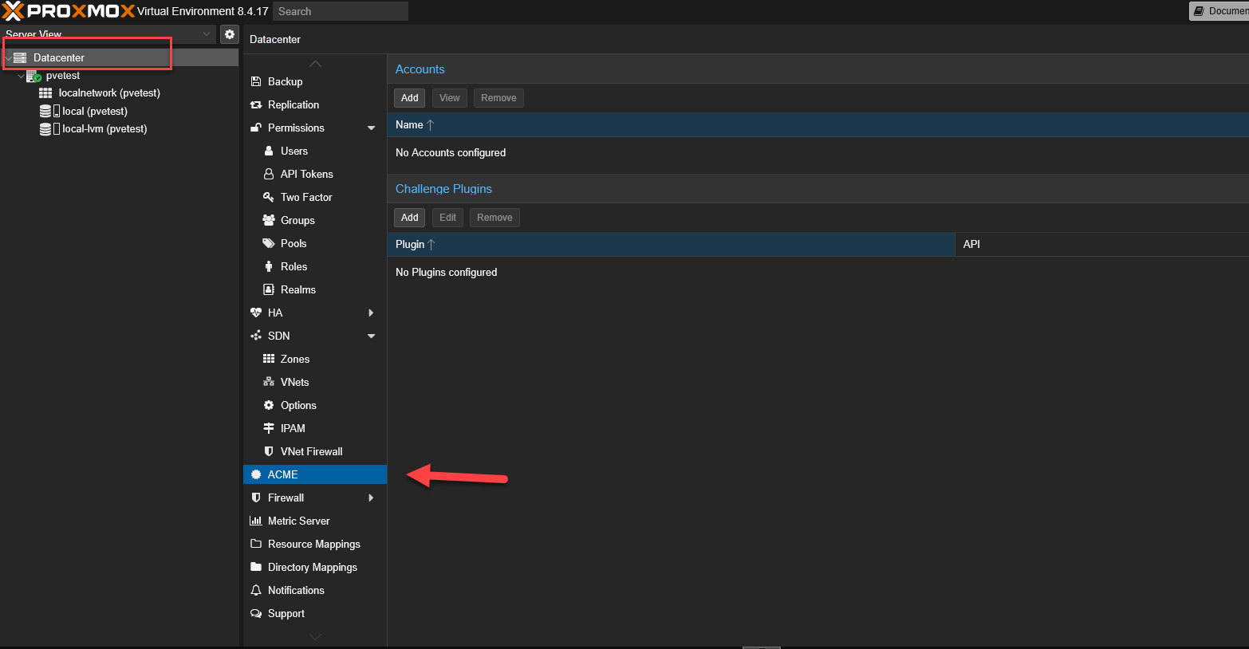1249x649 pixels.
Task: Click the Metric Server chart icon
Action: point(256,521)
